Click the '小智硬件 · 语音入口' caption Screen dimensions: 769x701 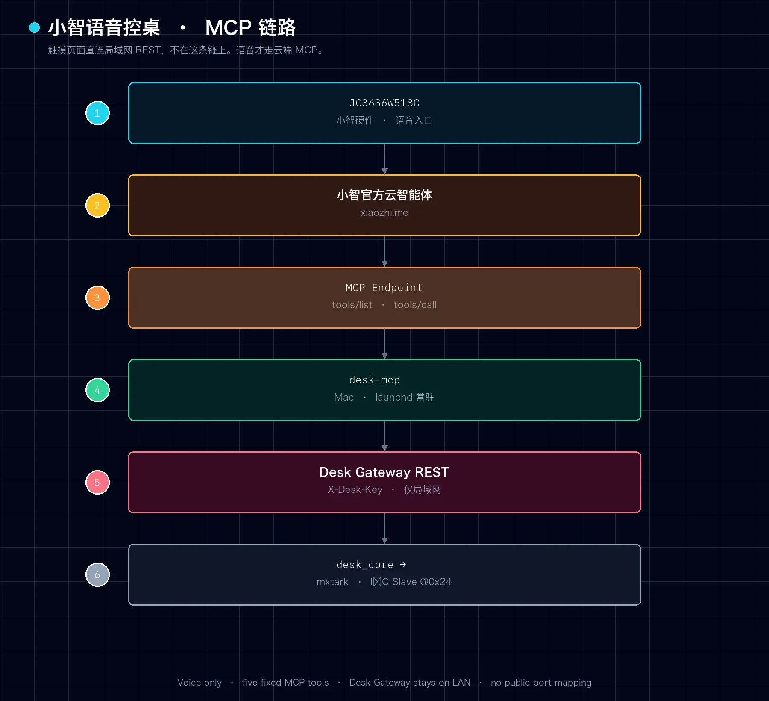click(384, 121)
